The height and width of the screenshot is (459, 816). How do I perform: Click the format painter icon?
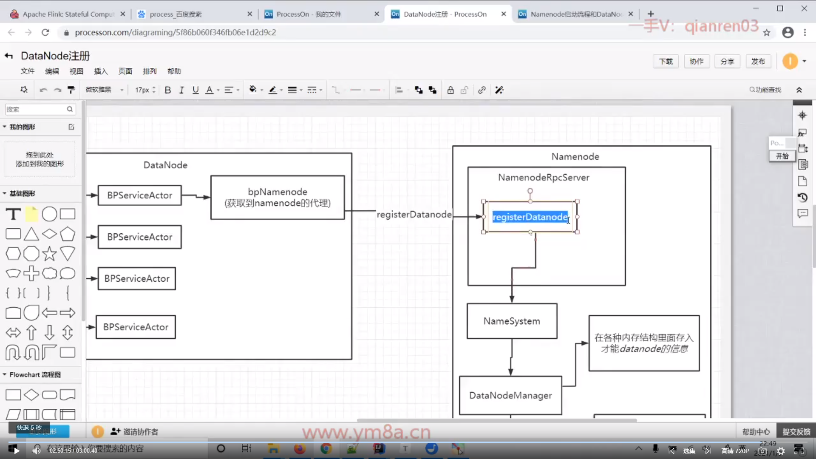tap(71, 90)
